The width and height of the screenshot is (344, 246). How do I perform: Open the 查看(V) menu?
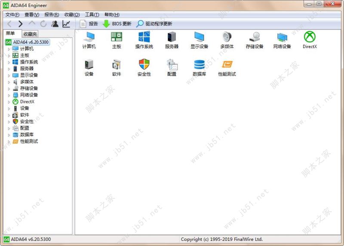pos(32,15)
